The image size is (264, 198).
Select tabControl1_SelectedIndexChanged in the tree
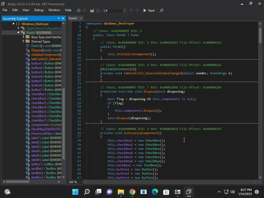[46, 59]
